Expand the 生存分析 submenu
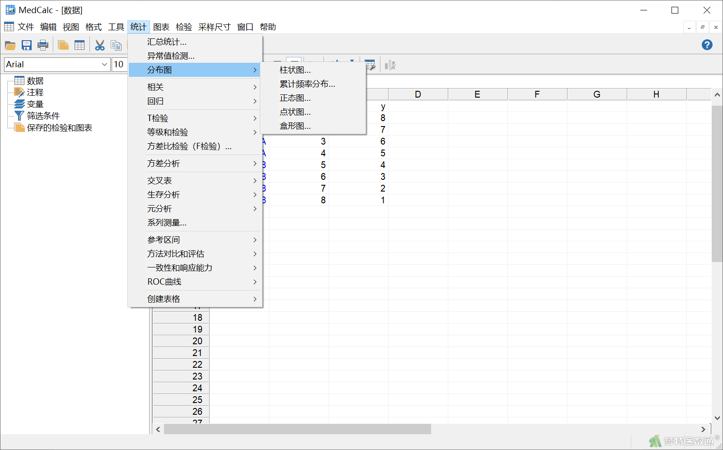The image size is (723, 450). tap(195, 195)
